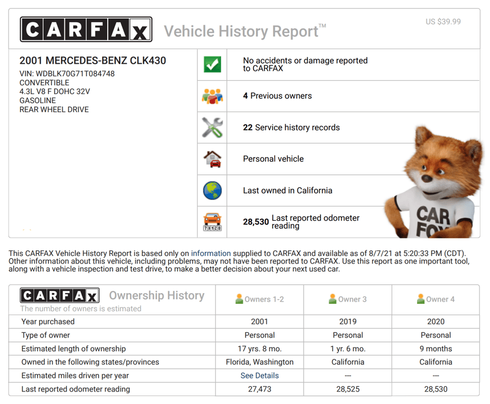The width and height of the screenshot is (490, 404).
Task: Click the CARFAX logo at top
Action: (86, 29)
